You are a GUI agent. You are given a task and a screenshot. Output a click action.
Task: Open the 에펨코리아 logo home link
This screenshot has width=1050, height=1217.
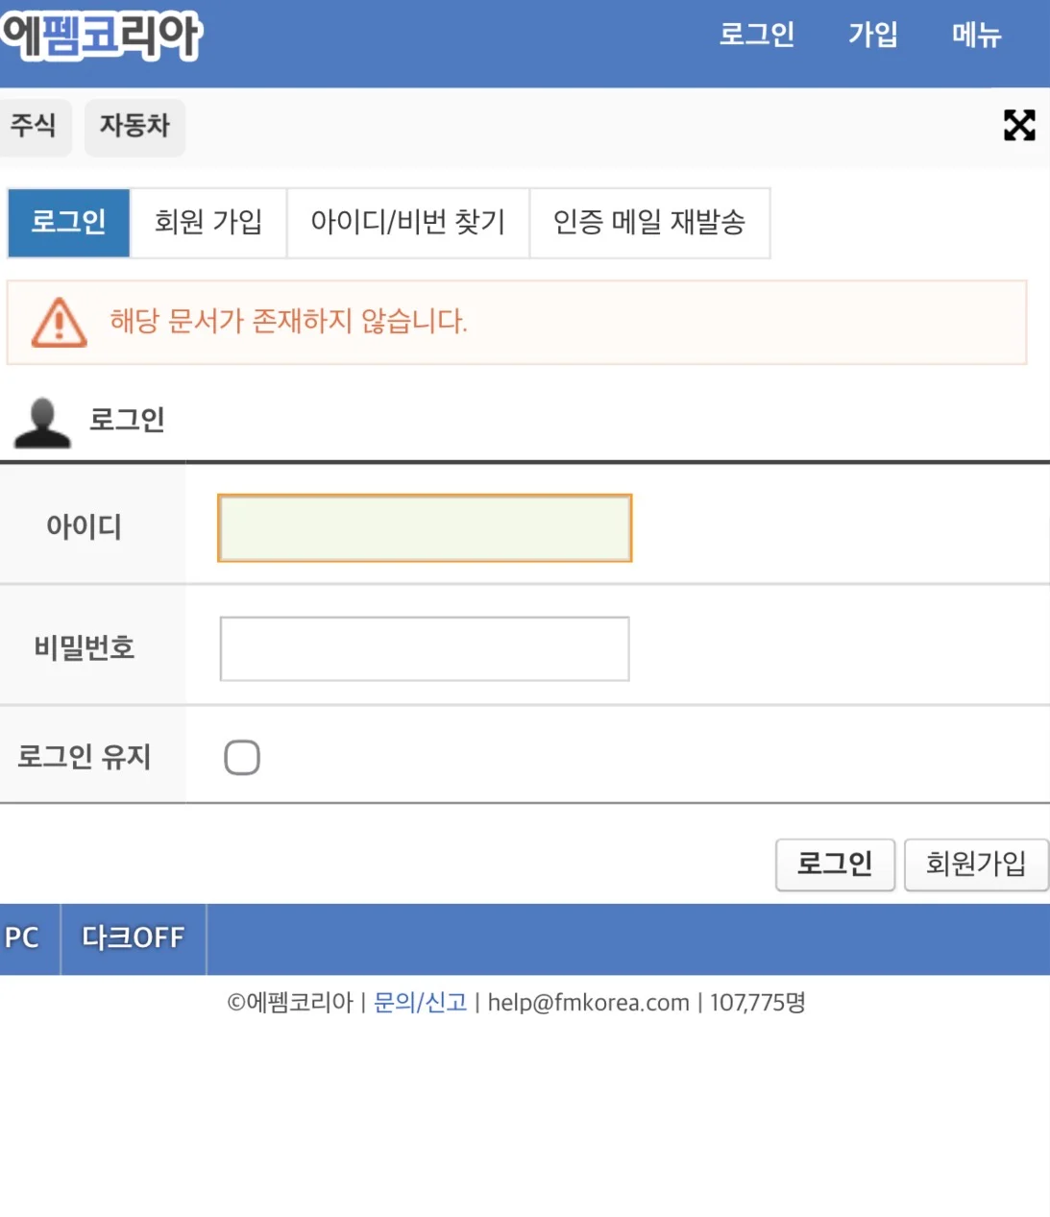102,36
